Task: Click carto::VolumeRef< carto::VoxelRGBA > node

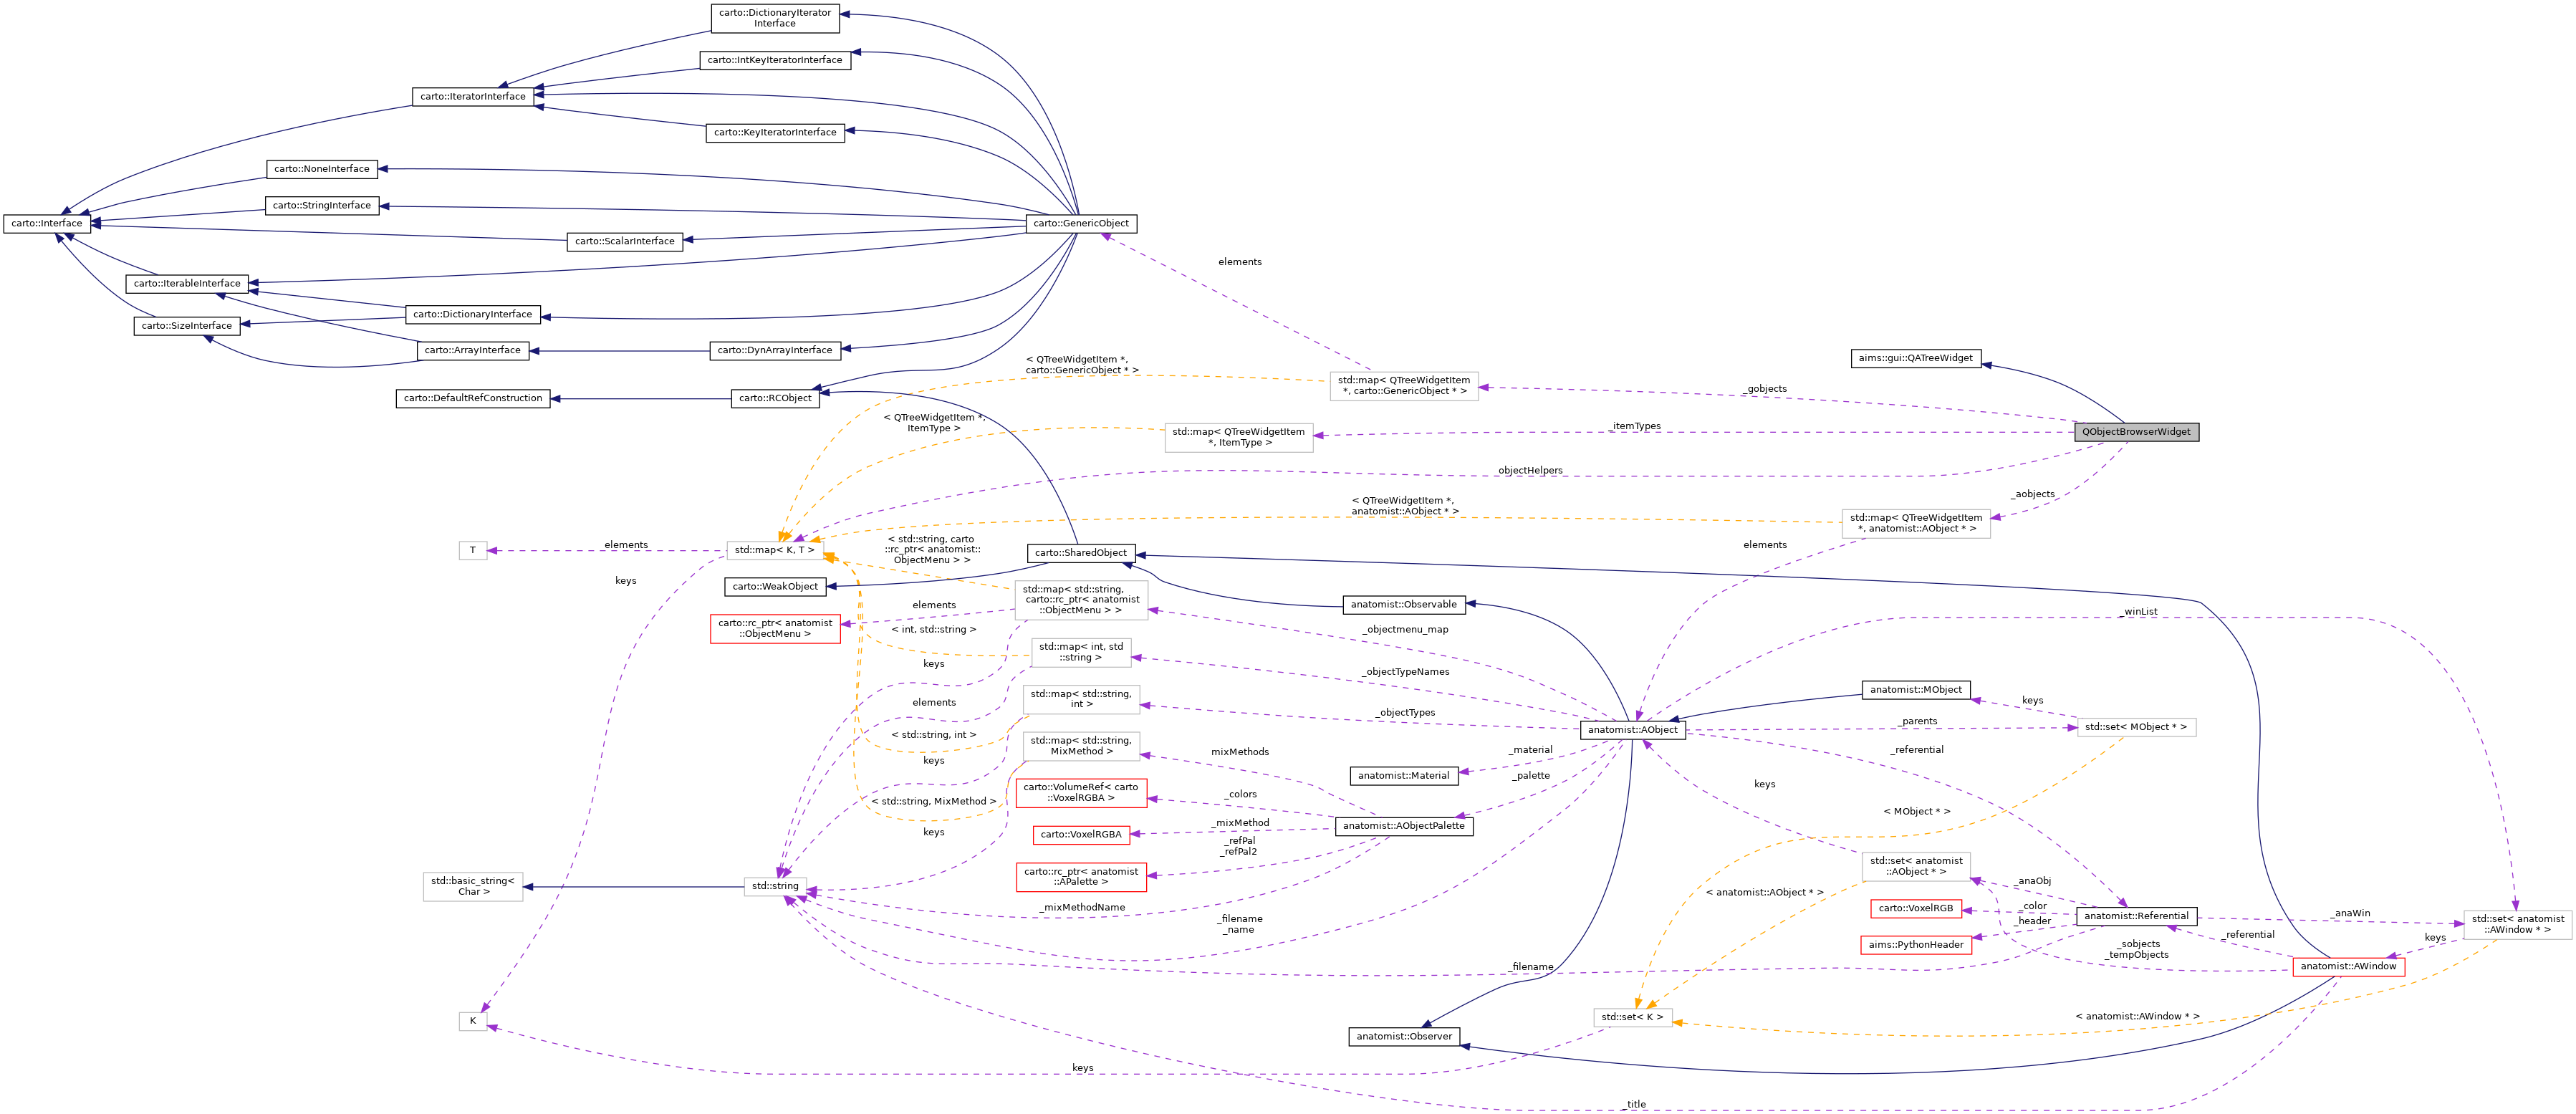Action: click(x=1081, y=793)
